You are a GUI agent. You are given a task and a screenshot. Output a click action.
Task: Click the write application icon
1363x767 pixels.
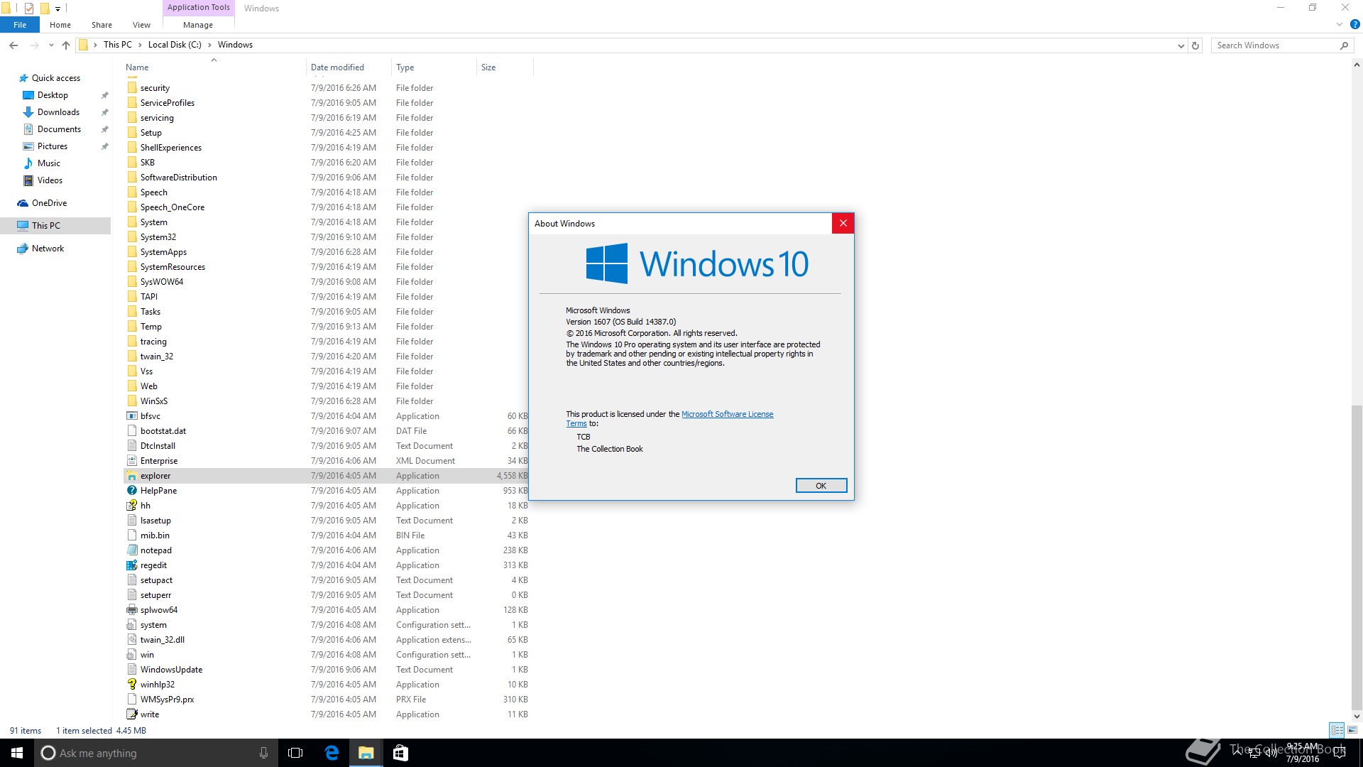pyautogui.click(x=131, y=714)
